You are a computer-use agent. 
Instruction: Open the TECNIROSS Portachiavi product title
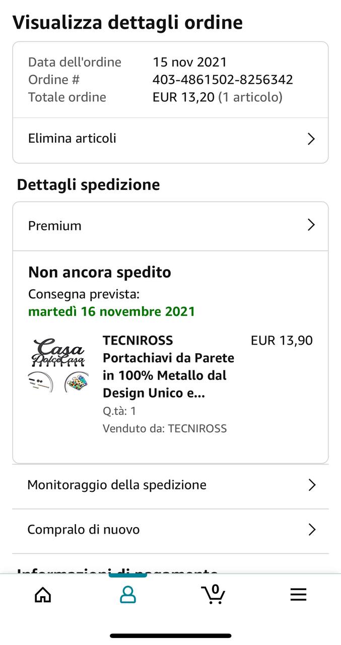[x=168, y=366]
